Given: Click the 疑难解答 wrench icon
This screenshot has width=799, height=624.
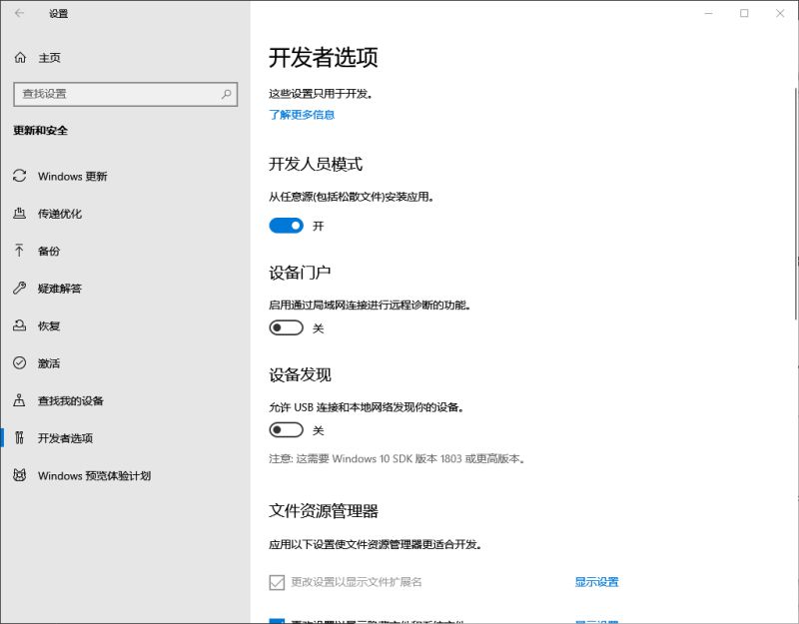Looking at the screenshot, I should click(19, 288).
